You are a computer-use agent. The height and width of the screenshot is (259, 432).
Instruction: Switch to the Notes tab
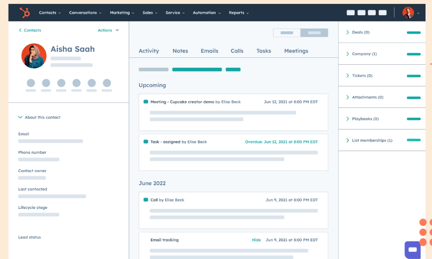pos(180,51)
